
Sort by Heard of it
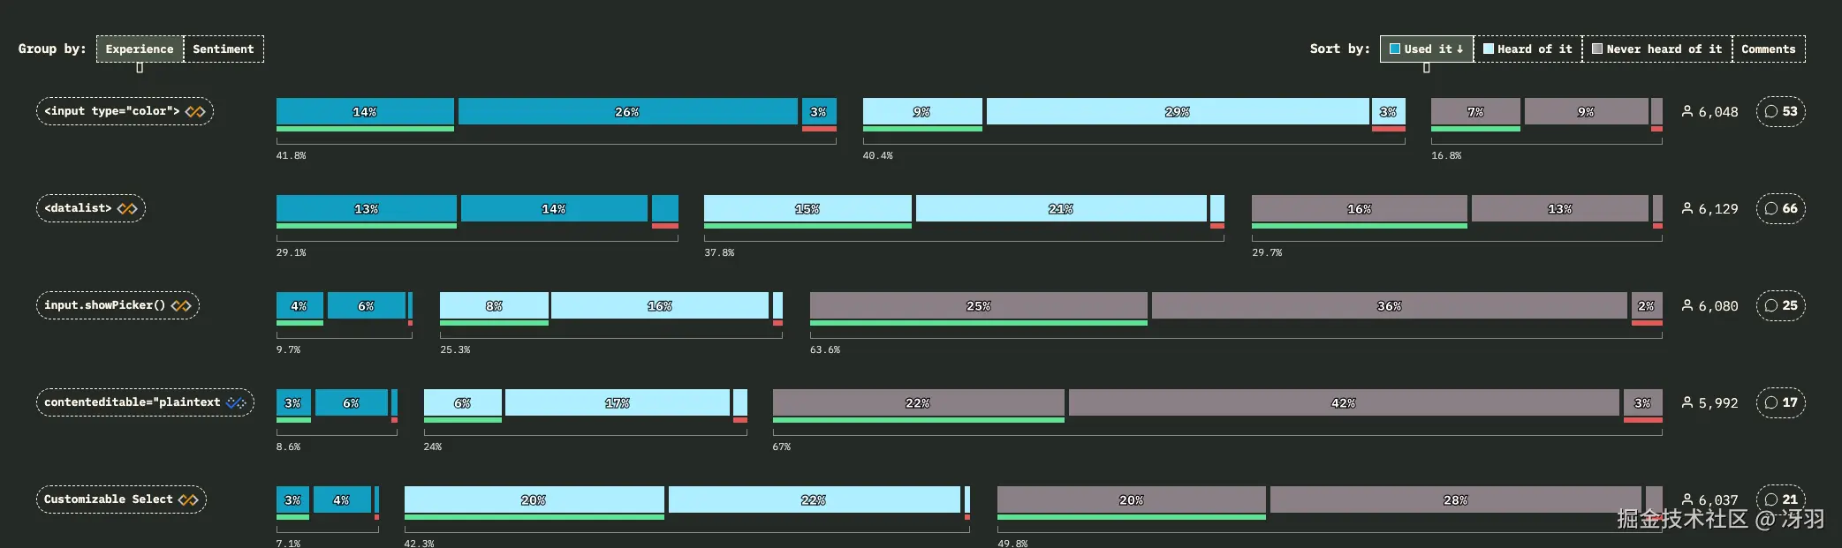1527,49
